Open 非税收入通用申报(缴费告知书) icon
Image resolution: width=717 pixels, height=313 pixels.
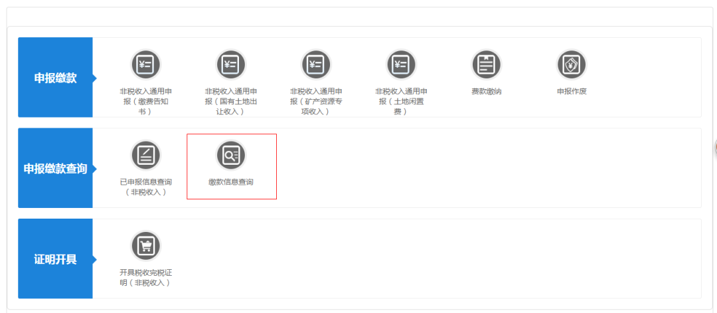(146, 64)
